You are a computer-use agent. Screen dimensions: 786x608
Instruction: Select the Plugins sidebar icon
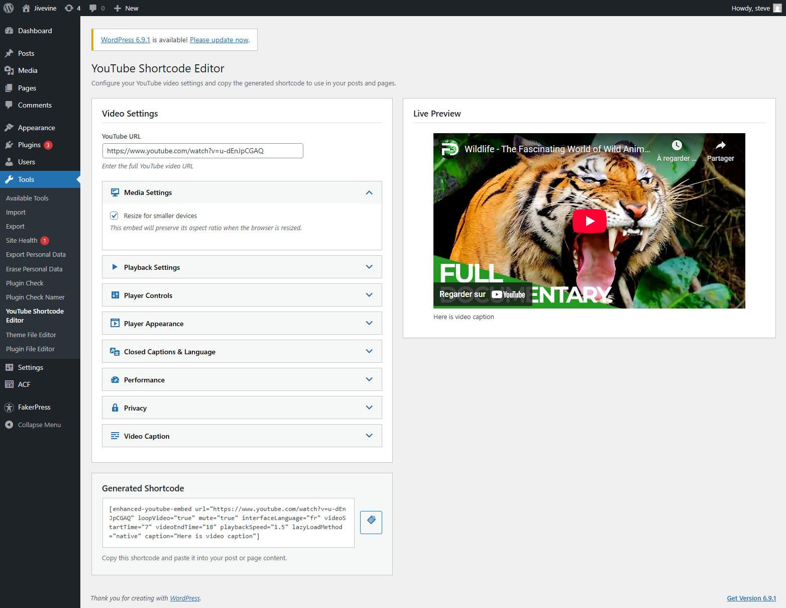[10, 145]
